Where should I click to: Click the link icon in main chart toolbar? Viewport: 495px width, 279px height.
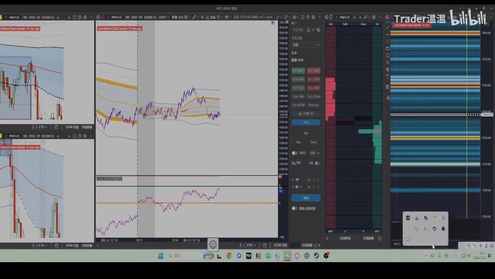[x=286, y=17]
